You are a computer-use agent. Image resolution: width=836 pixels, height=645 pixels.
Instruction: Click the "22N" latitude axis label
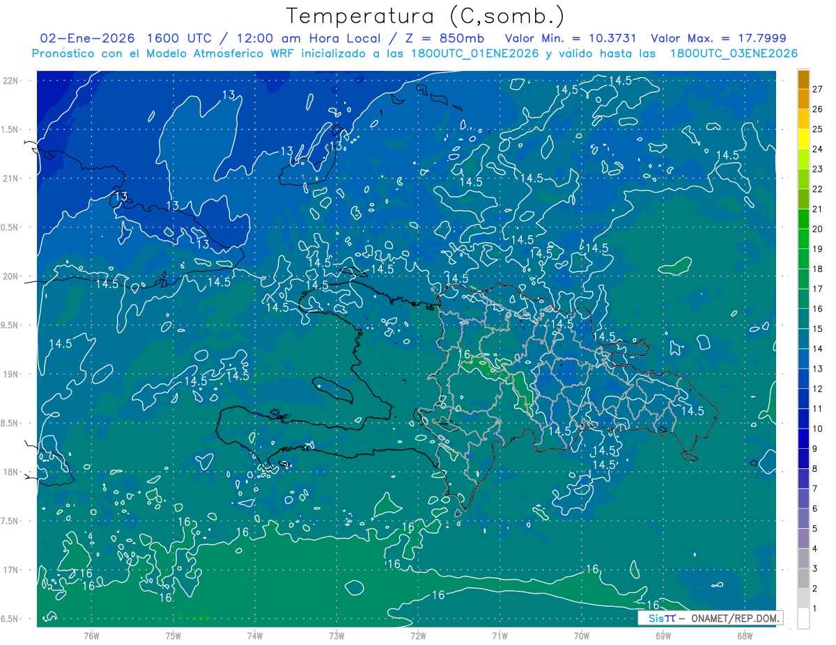[10, 81]
